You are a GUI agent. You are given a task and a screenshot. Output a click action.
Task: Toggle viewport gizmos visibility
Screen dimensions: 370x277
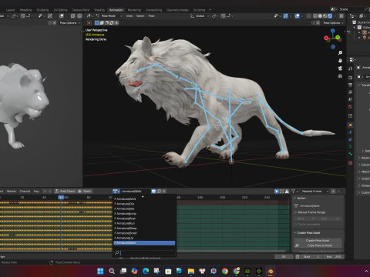[x=286, y=16]
